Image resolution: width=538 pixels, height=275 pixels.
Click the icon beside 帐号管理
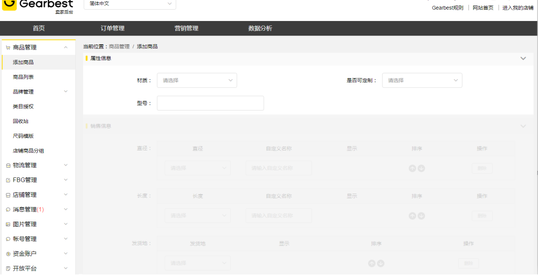pyautogui.click(x=8, y=239)
